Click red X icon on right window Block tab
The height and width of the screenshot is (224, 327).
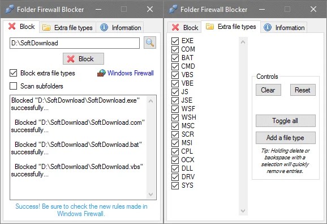175,27
